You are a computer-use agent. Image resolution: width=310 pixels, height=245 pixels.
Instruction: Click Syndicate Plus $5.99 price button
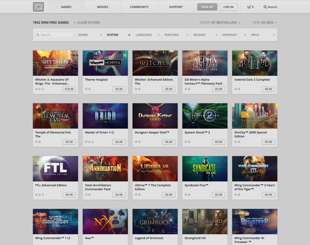click(219, 194)
